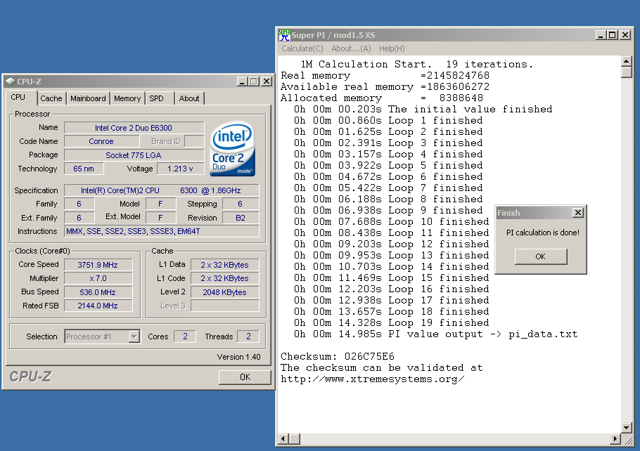640x451 pixels.
Task: Close the Finish dialog with X
Action: click(x=578, y=212)
